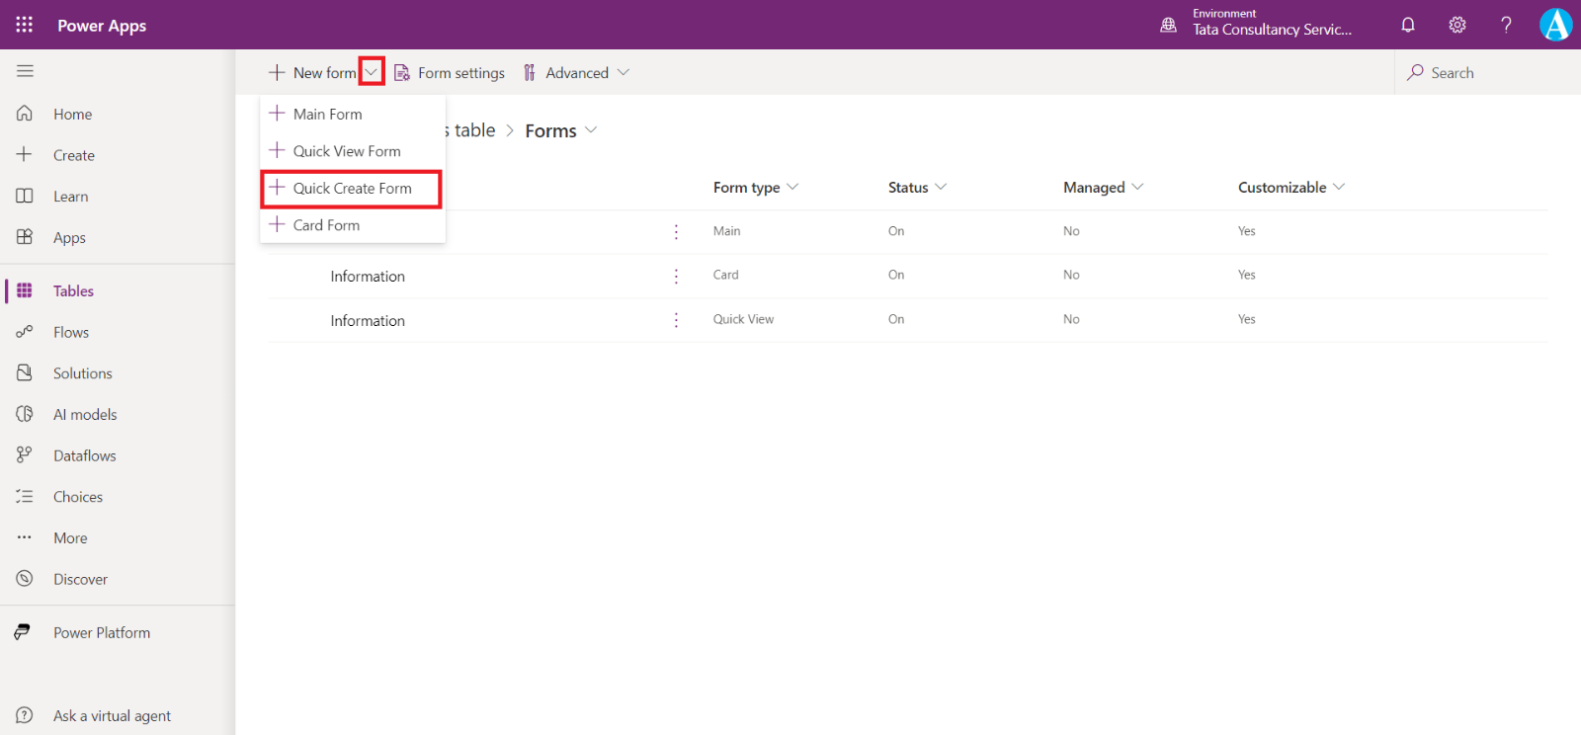Screen dimensions: 1581x735
Task: Click the environment globe icon
Action: [1168, 25]
